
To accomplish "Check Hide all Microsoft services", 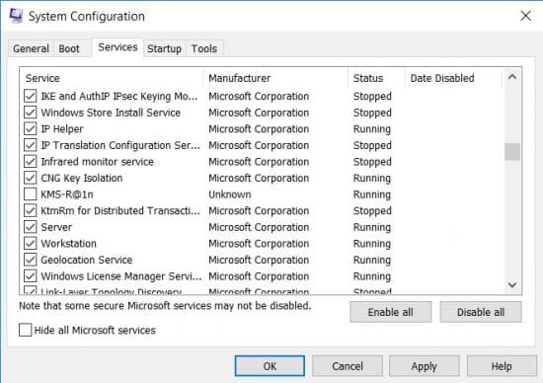I will (26, 330).
